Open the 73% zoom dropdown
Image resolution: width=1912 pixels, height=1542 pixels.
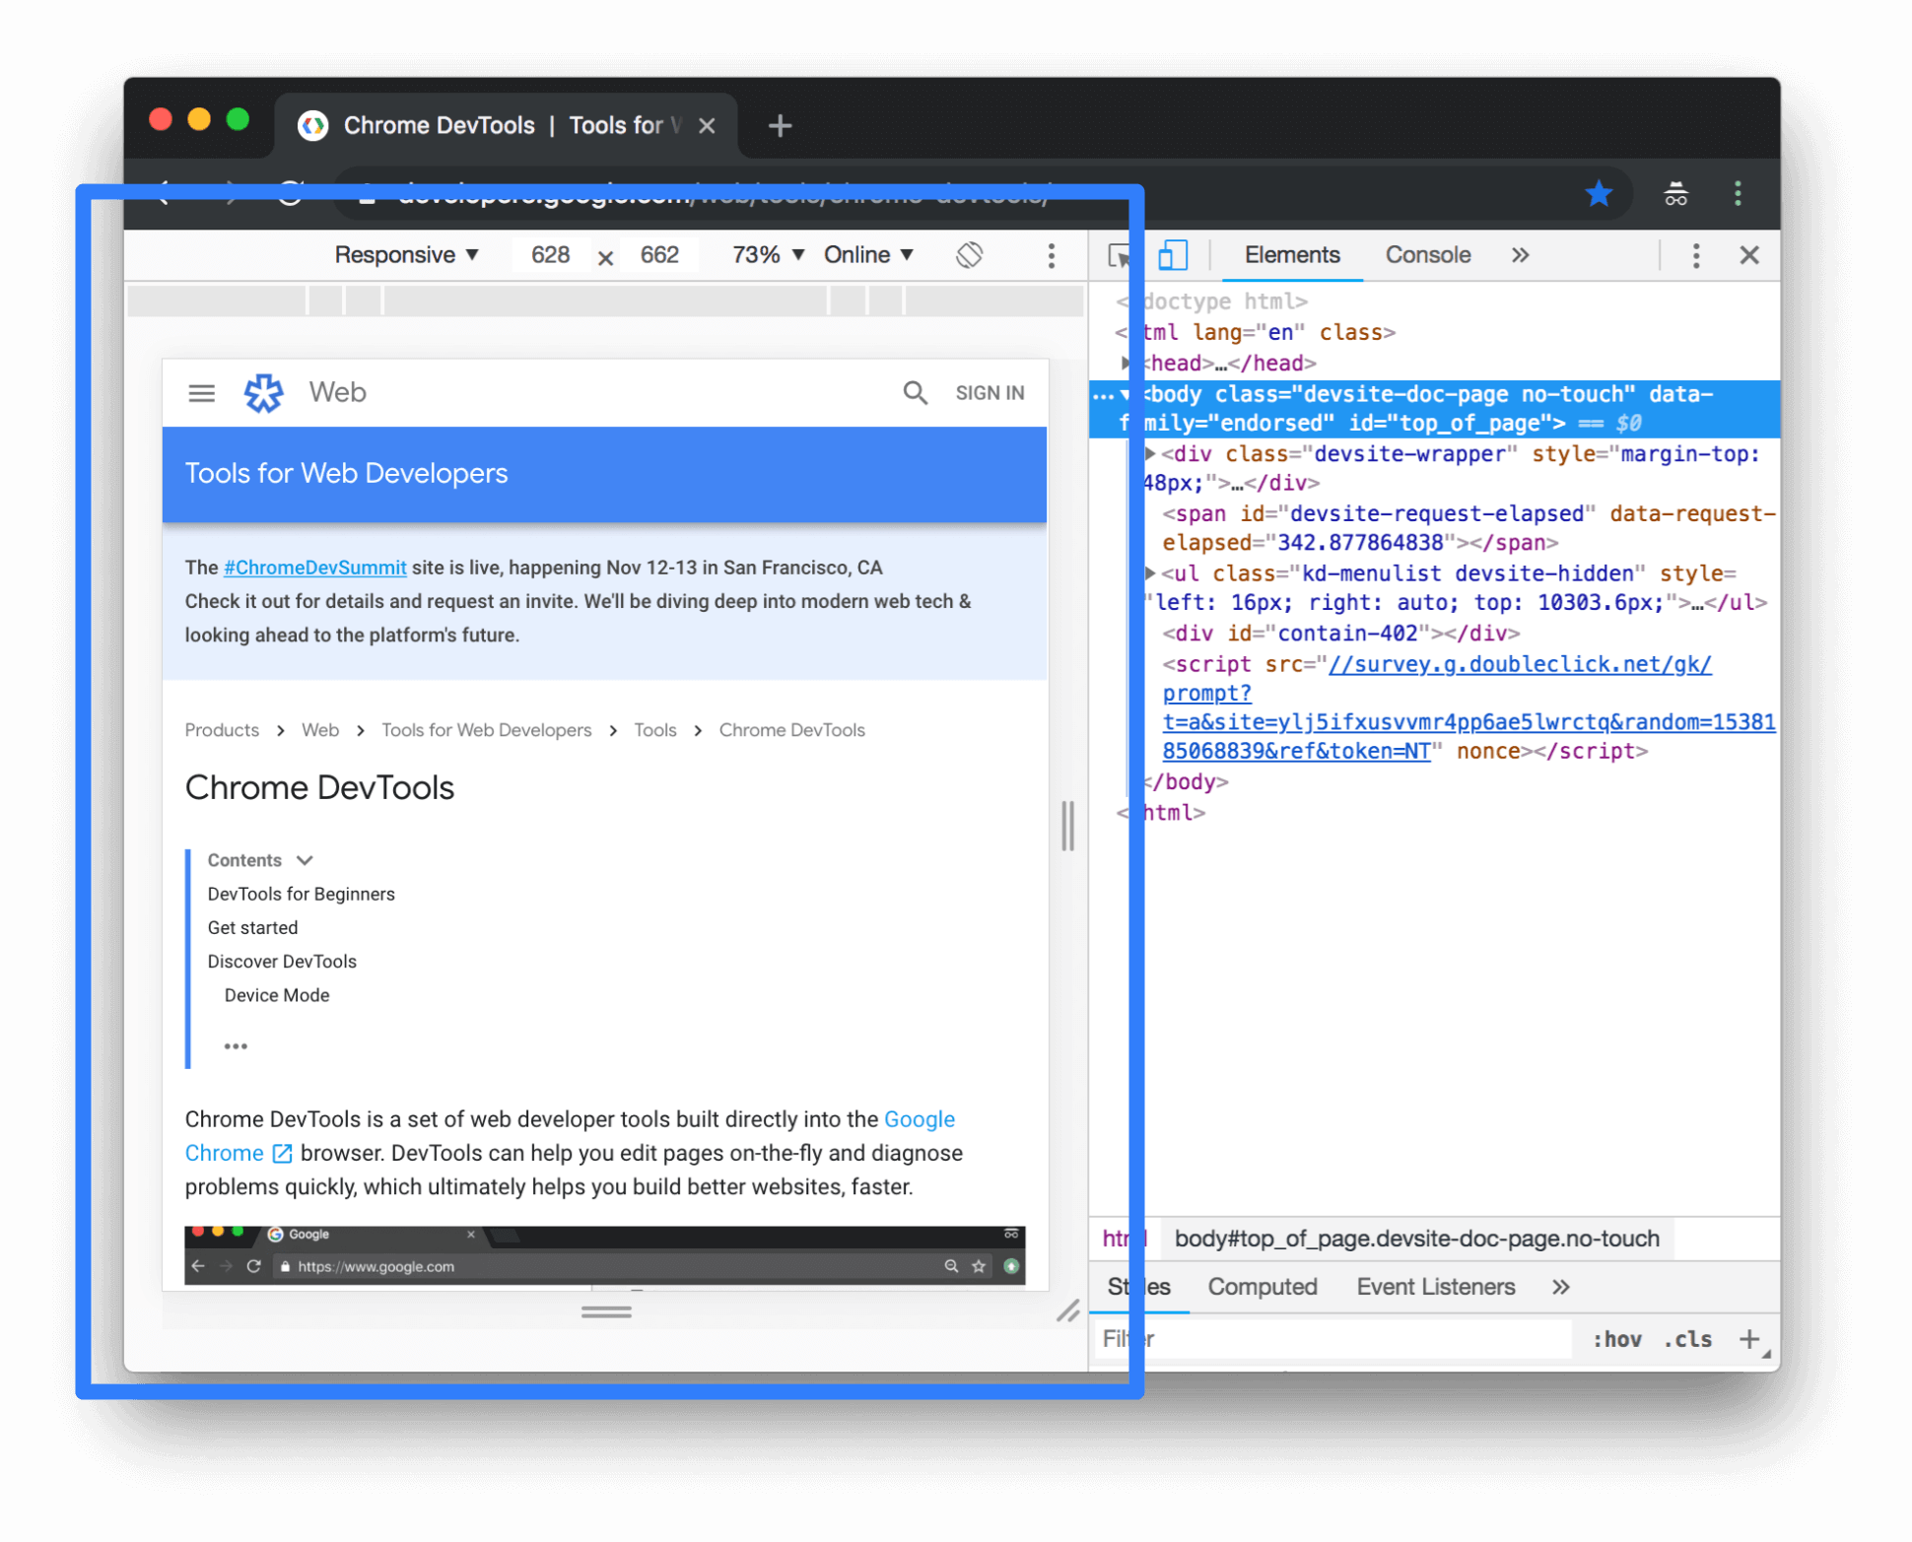[x=768, y=255]
